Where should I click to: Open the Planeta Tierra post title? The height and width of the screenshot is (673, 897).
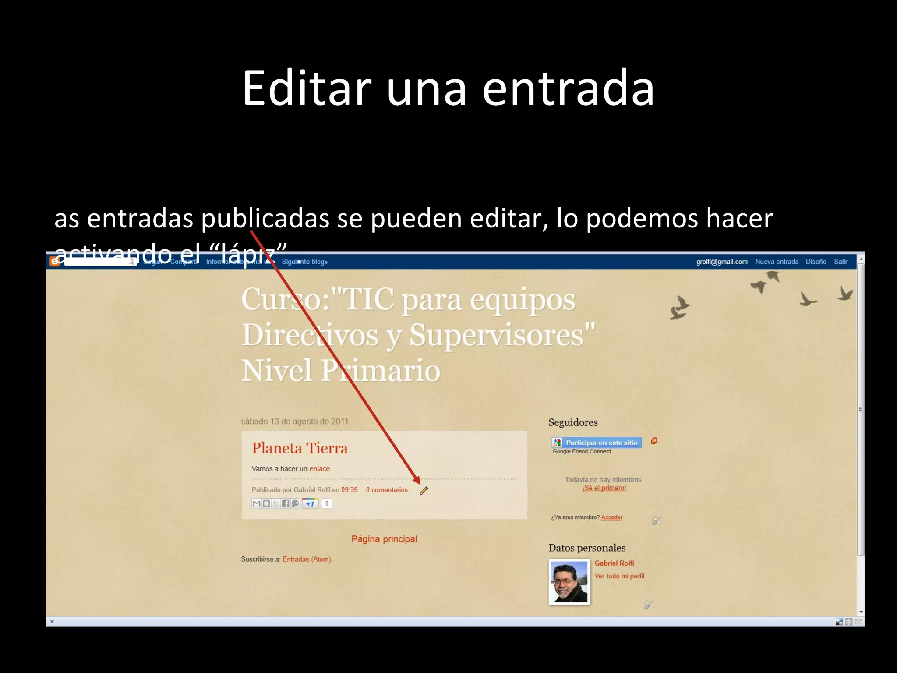point(300,448)
